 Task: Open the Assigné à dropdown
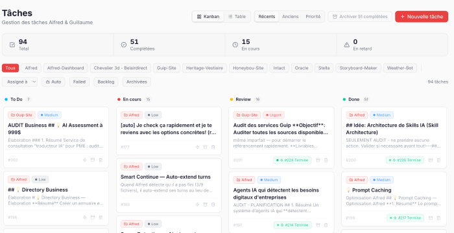pos(19,82)
